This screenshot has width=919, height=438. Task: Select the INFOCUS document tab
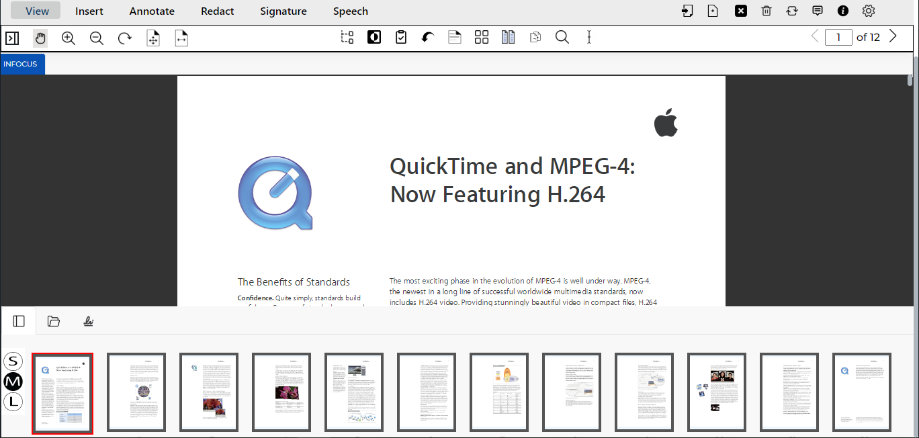click(22, 64)
